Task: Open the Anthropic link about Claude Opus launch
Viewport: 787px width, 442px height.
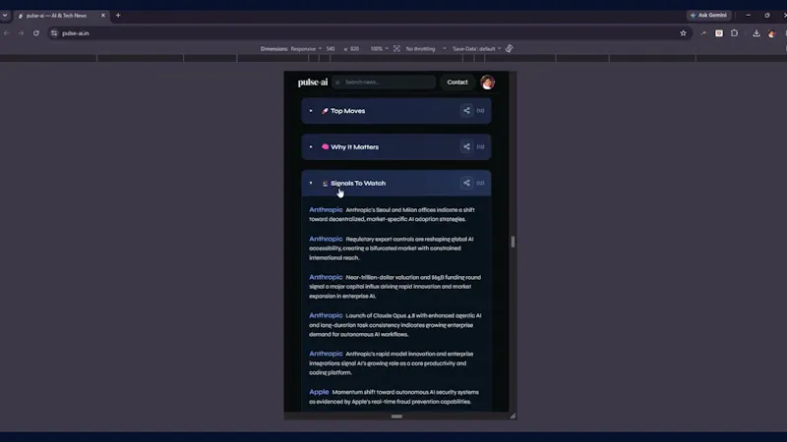Action: pos(326,315)
